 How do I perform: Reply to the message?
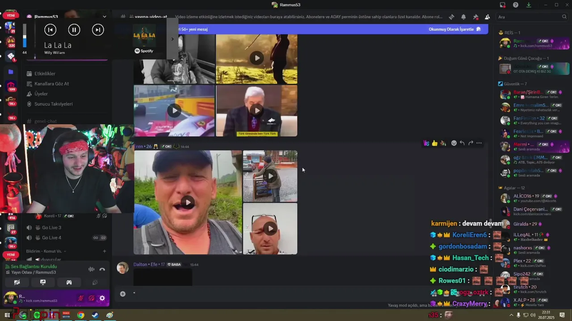(462, 143)
